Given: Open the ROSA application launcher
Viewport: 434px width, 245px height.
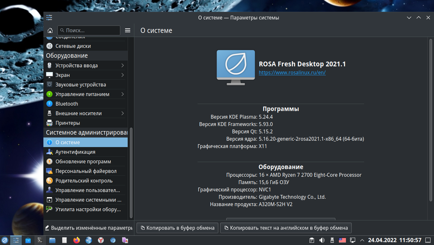Looking at the screenshot, I should pos(5,240).
